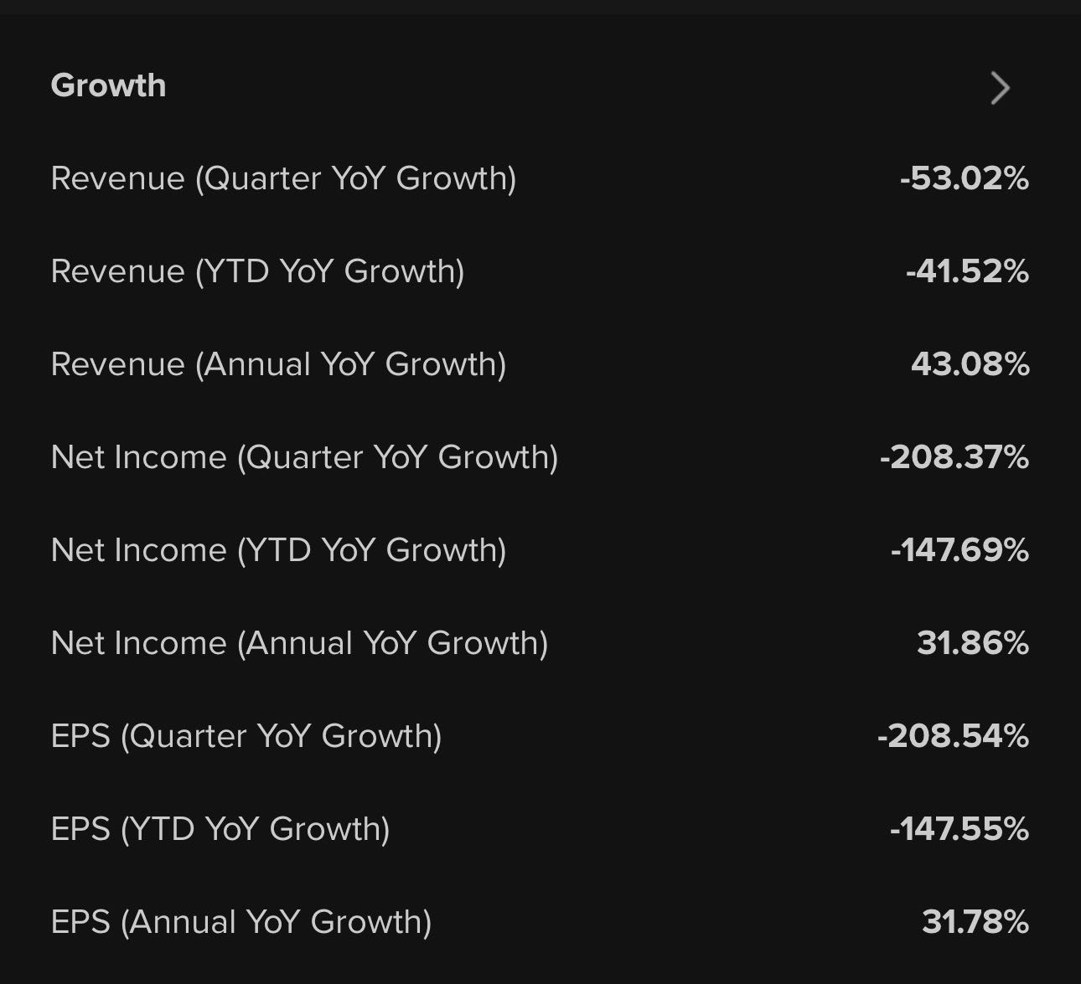Tap the Growth section heading
This screenshot has width=1081, height=984.
click(x=108, y=85)
